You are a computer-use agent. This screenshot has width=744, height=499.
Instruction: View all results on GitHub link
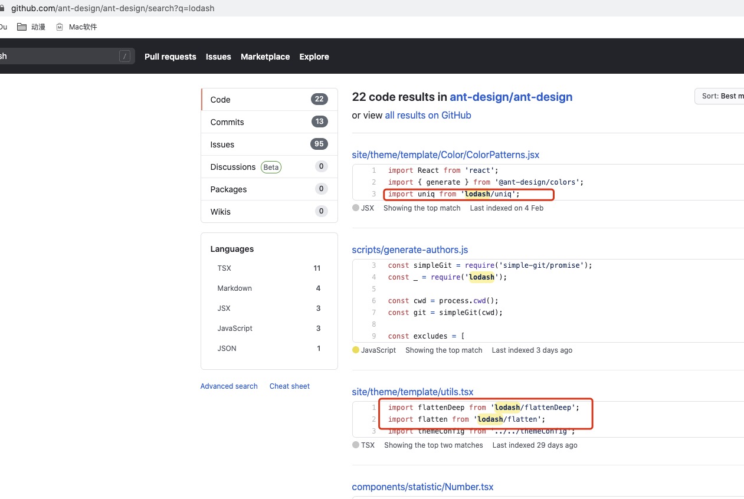click(x=428, y=116)
